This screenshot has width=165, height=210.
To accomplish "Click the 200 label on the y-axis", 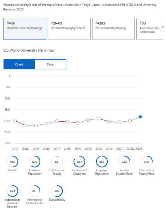I will click(x=7, y=121).
